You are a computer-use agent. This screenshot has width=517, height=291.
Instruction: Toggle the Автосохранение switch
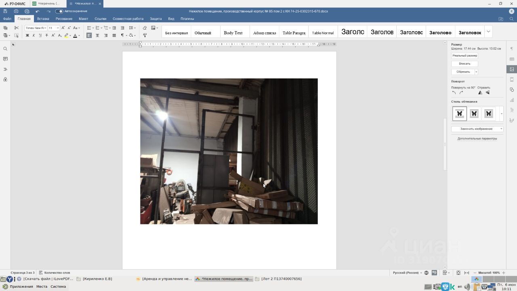pos(59,11)
